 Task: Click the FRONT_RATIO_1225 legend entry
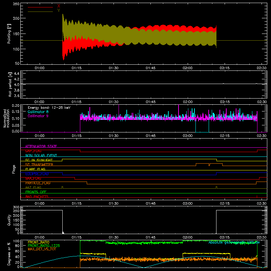(x=44, y=246)
